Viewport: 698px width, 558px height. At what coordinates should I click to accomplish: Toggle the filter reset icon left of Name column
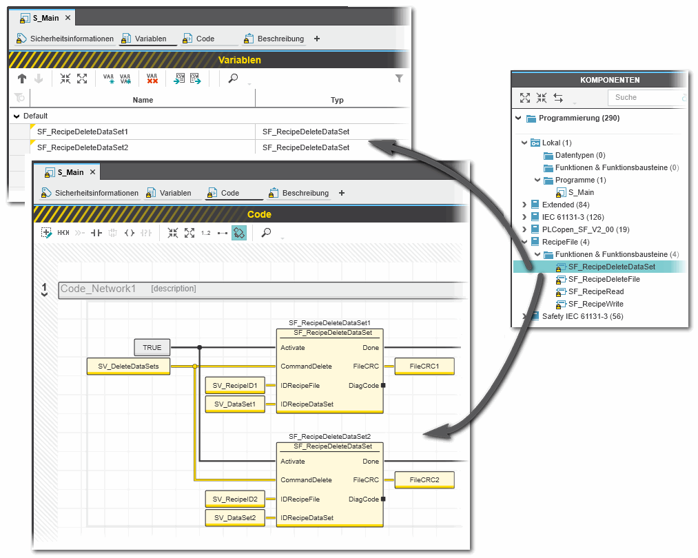click(x=19, y=99)
